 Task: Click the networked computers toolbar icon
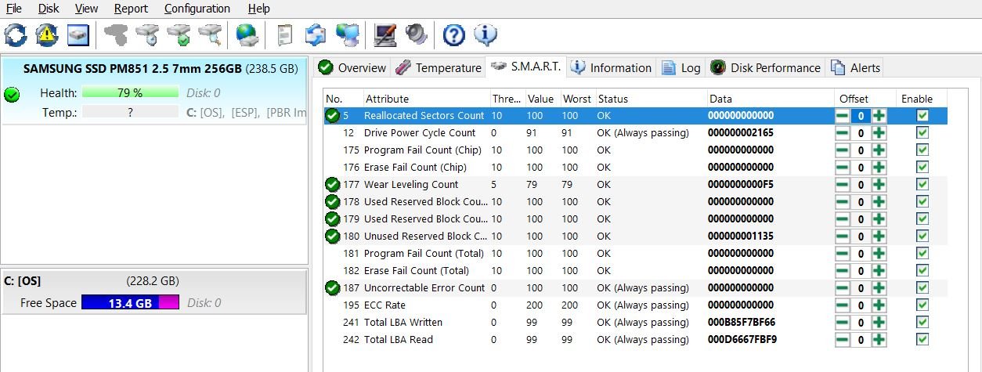(x=346, y=34)
